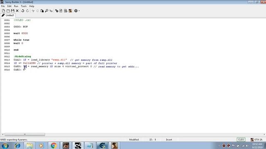Open the volume control in the system tray
Viewport: 266px width, 149px height.
[x=247, y=146]
